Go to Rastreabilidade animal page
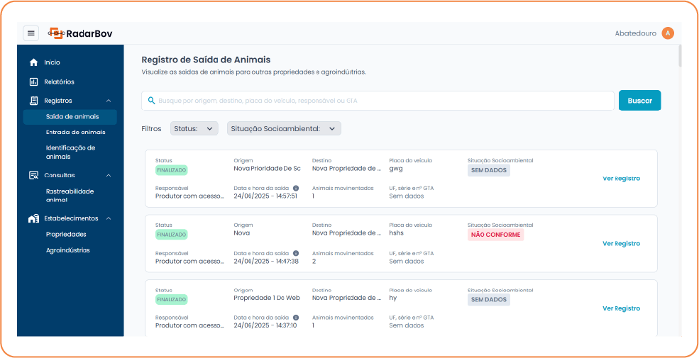Viewport: 699px width, 358px height. tap(70, 195)
